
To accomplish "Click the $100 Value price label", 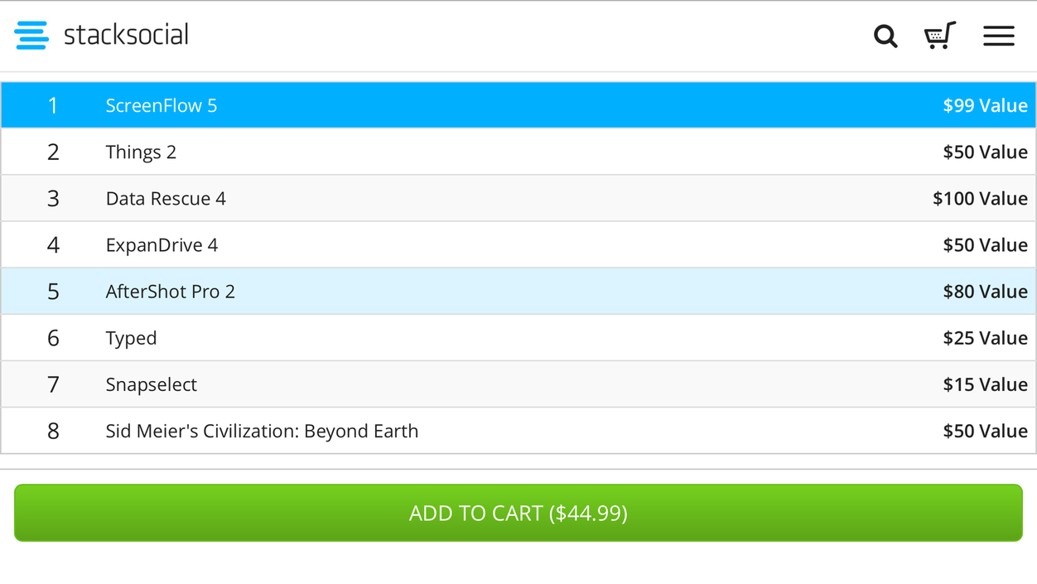I will point(980,199).
